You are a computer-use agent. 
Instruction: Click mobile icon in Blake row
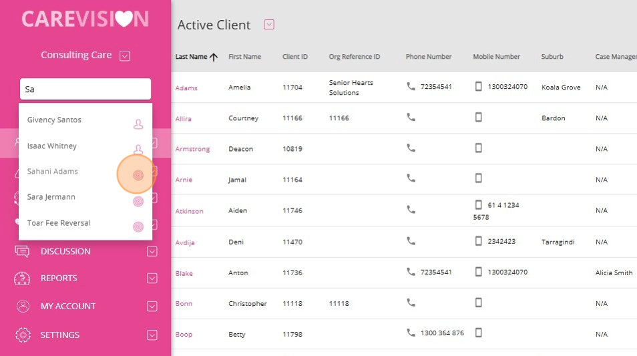(479, 271)
